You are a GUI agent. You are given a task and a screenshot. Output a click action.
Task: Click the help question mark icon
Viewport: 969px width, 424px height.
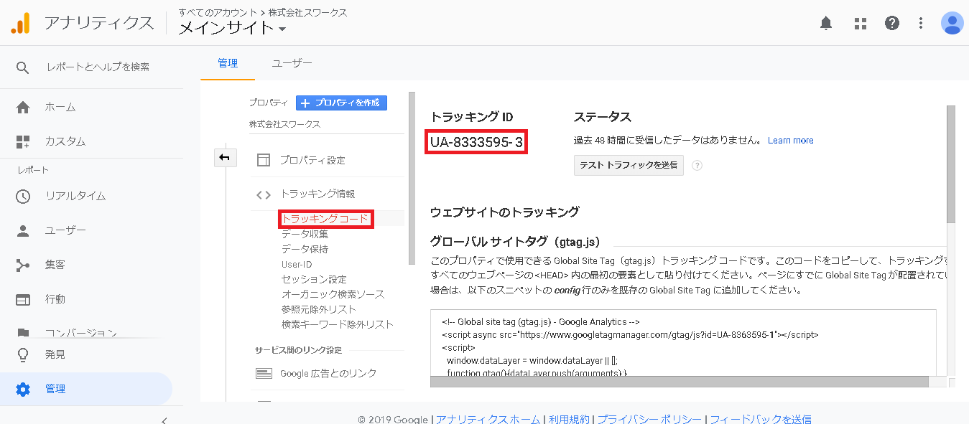tap(892, 24)
